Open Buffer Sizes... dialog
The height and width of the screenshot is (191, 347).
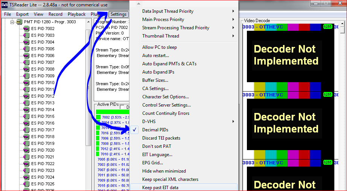tap(155, 80)
